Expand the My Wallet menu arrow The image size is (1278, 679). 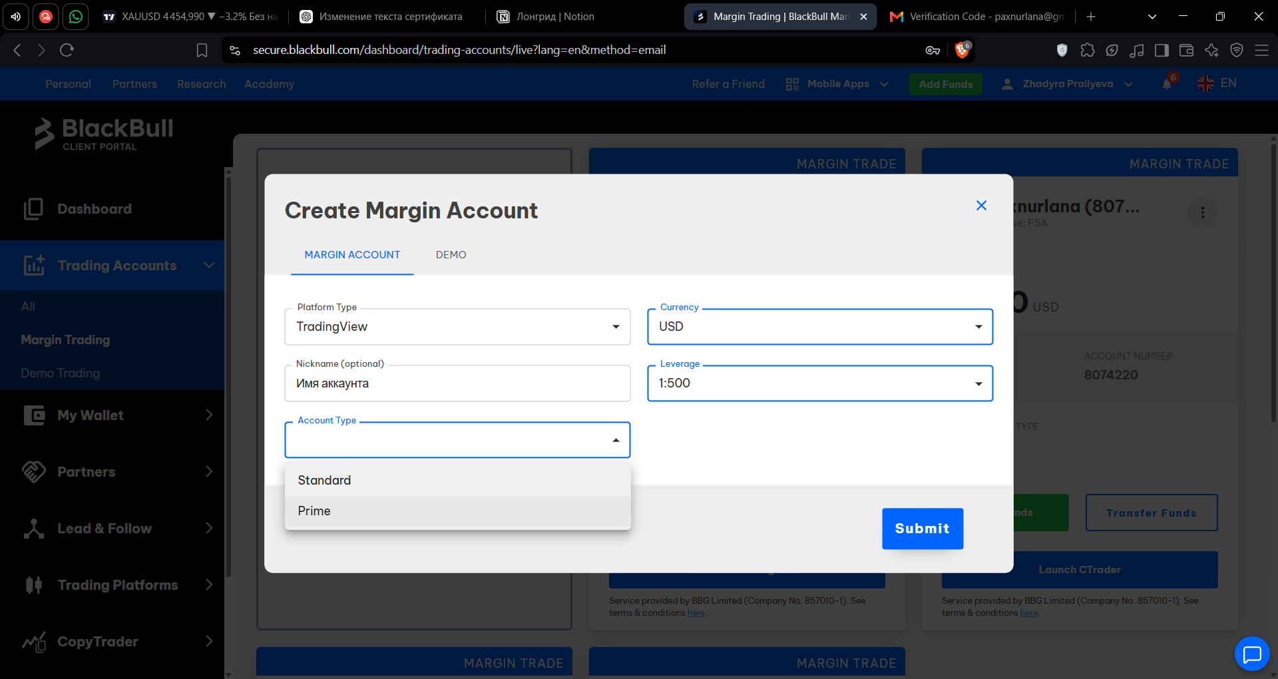[x=209, y=415]
